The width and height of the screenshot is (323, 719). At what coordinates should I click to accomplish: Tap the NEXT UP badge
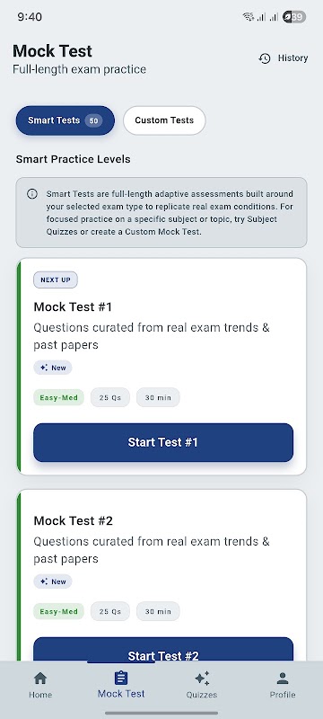click(x=56, y=280)
